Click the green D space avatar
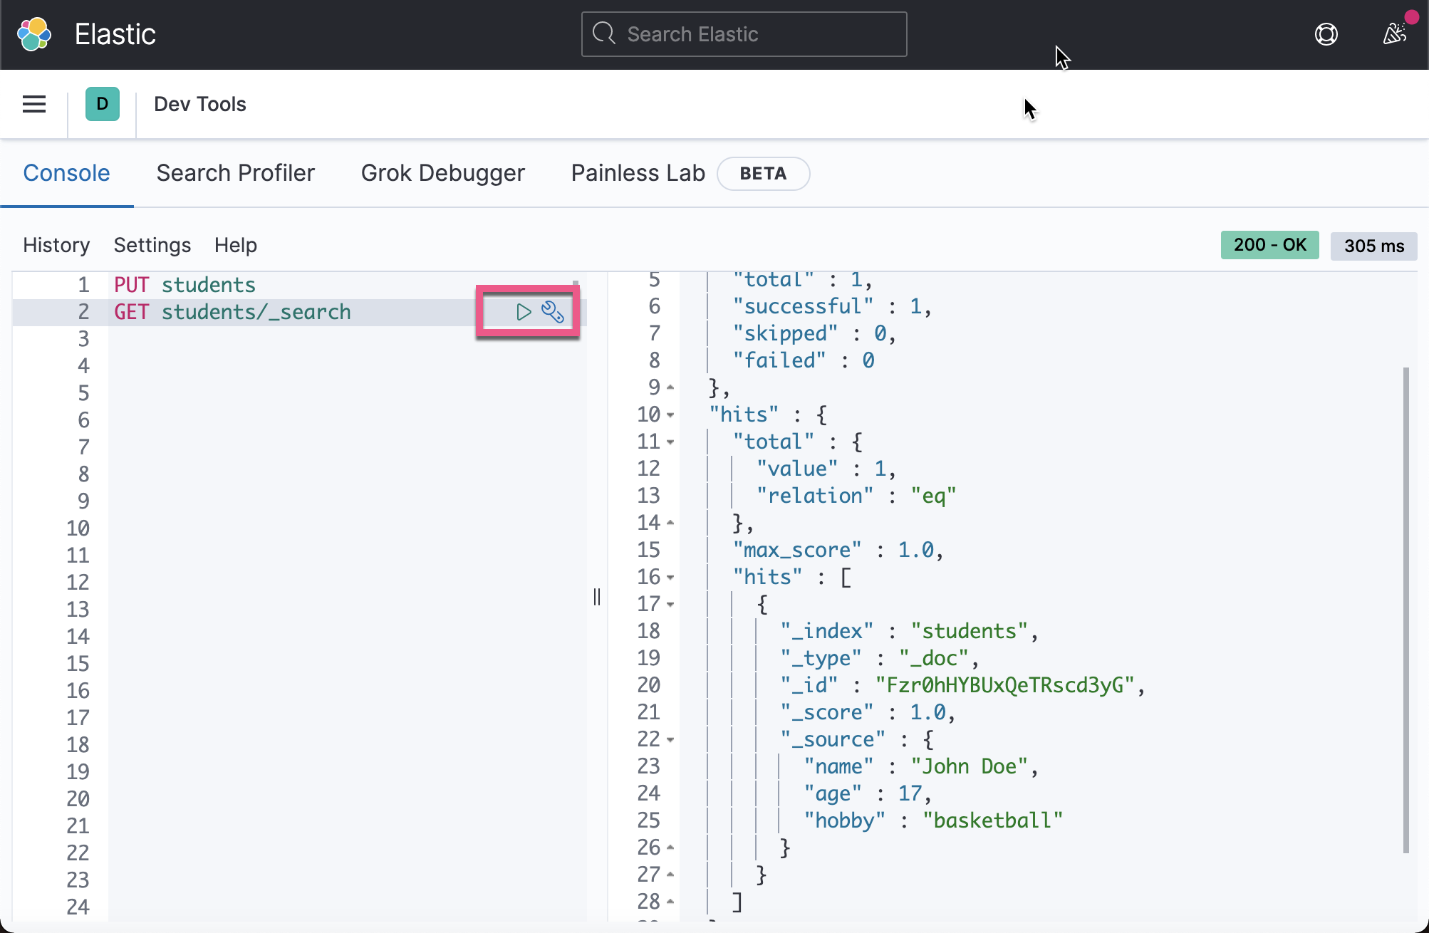Viewport: 1429px width, 933px height. pos(103,104)
